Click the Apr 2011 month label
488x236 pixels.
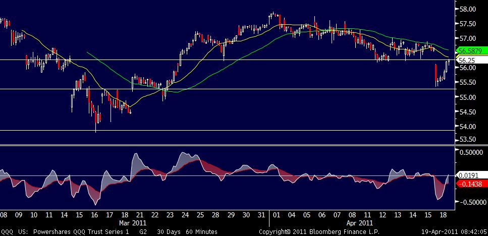click(360, 223)
